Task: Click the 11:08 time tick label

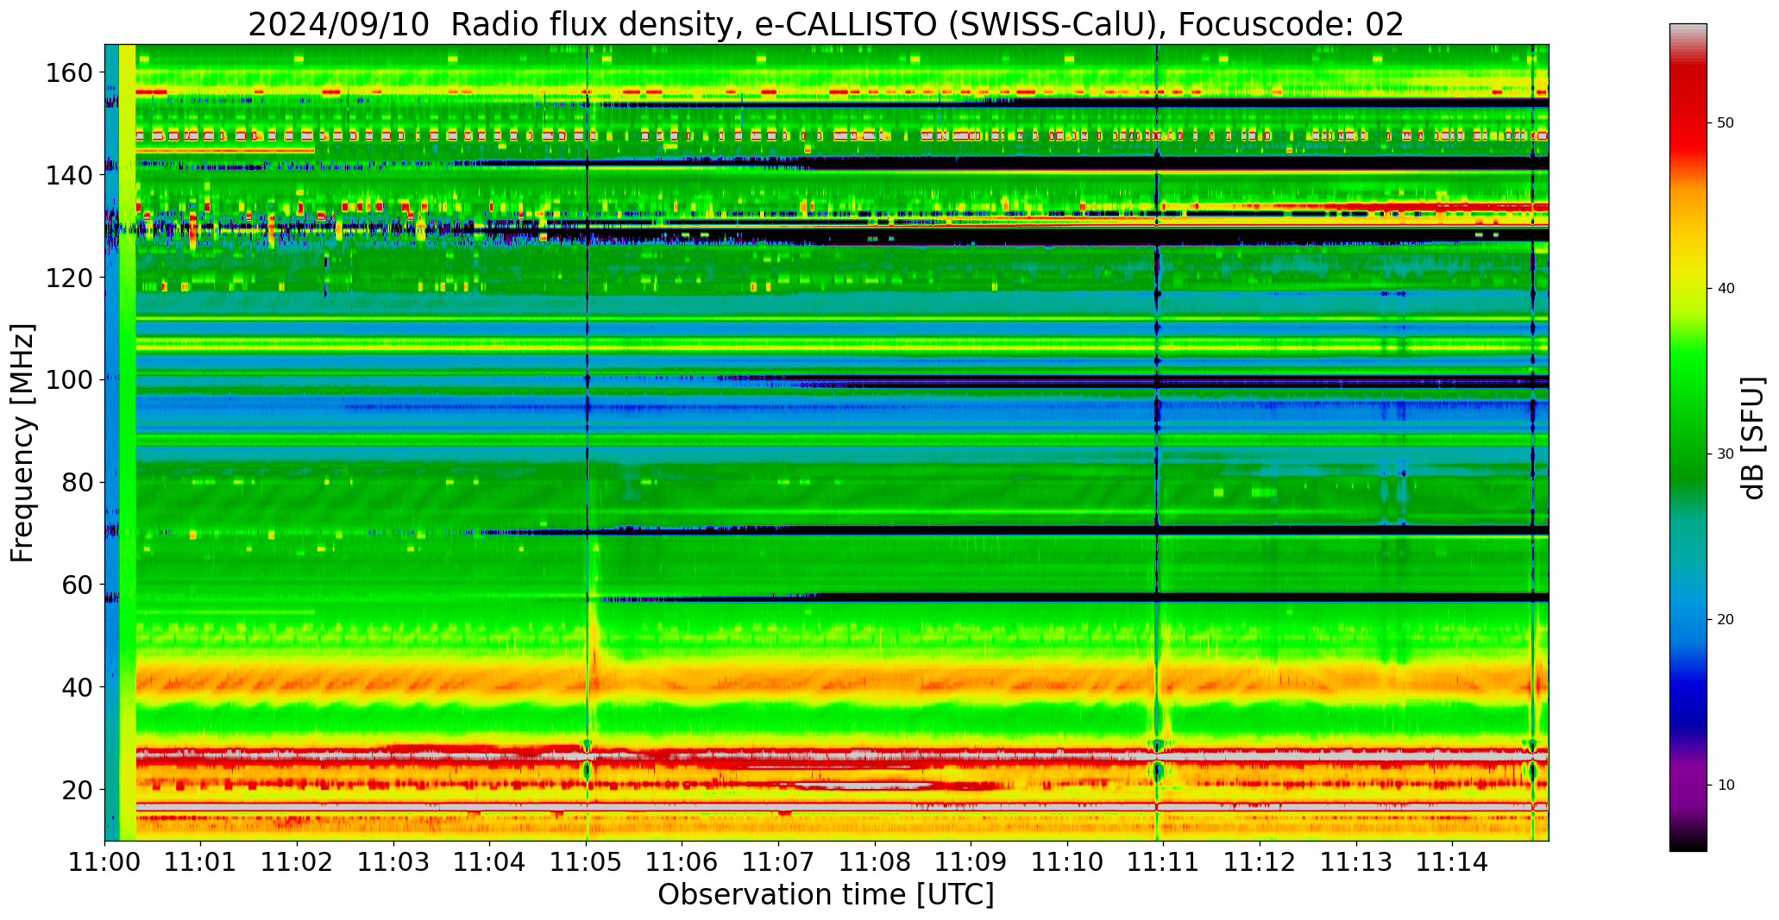Action: [875, 861]
